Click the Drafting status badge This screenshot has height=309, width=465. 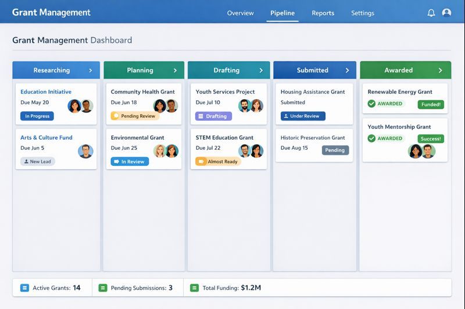coord(213,116)
